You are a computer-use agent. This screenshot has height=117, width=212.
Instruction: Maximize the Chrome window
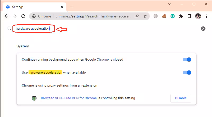click(x=194, y=4)
